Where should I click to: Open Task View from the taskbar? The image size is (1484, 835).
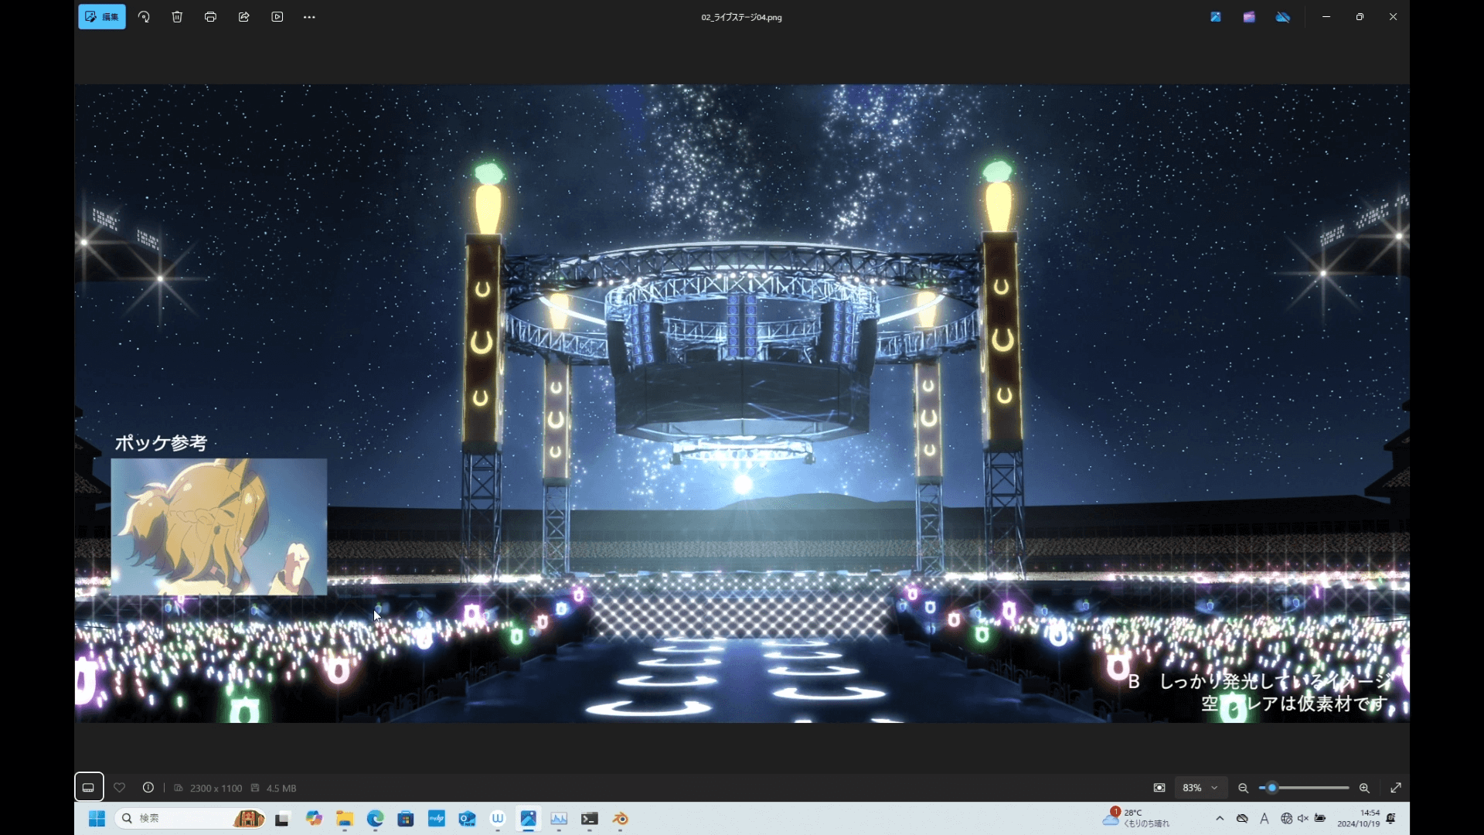tap(282, 819)
